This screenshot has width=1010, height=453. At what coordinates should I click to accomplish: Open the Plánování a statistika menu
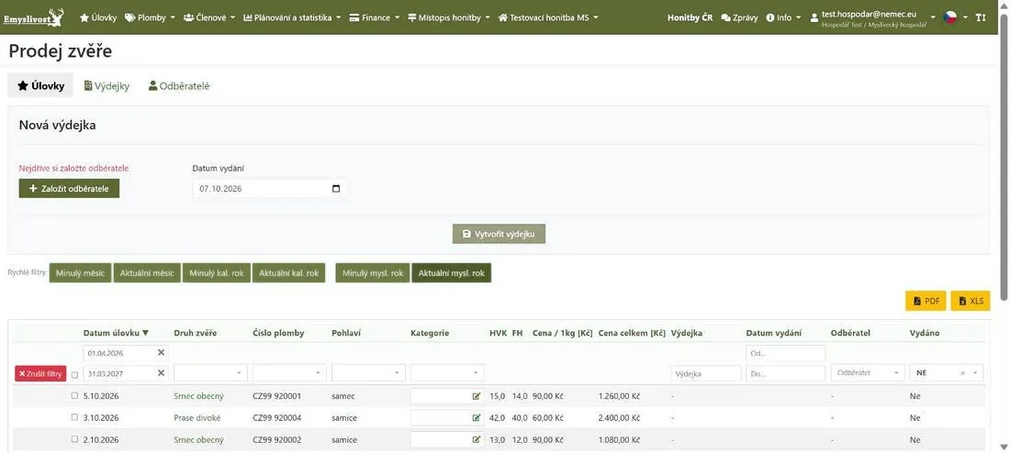292,17
